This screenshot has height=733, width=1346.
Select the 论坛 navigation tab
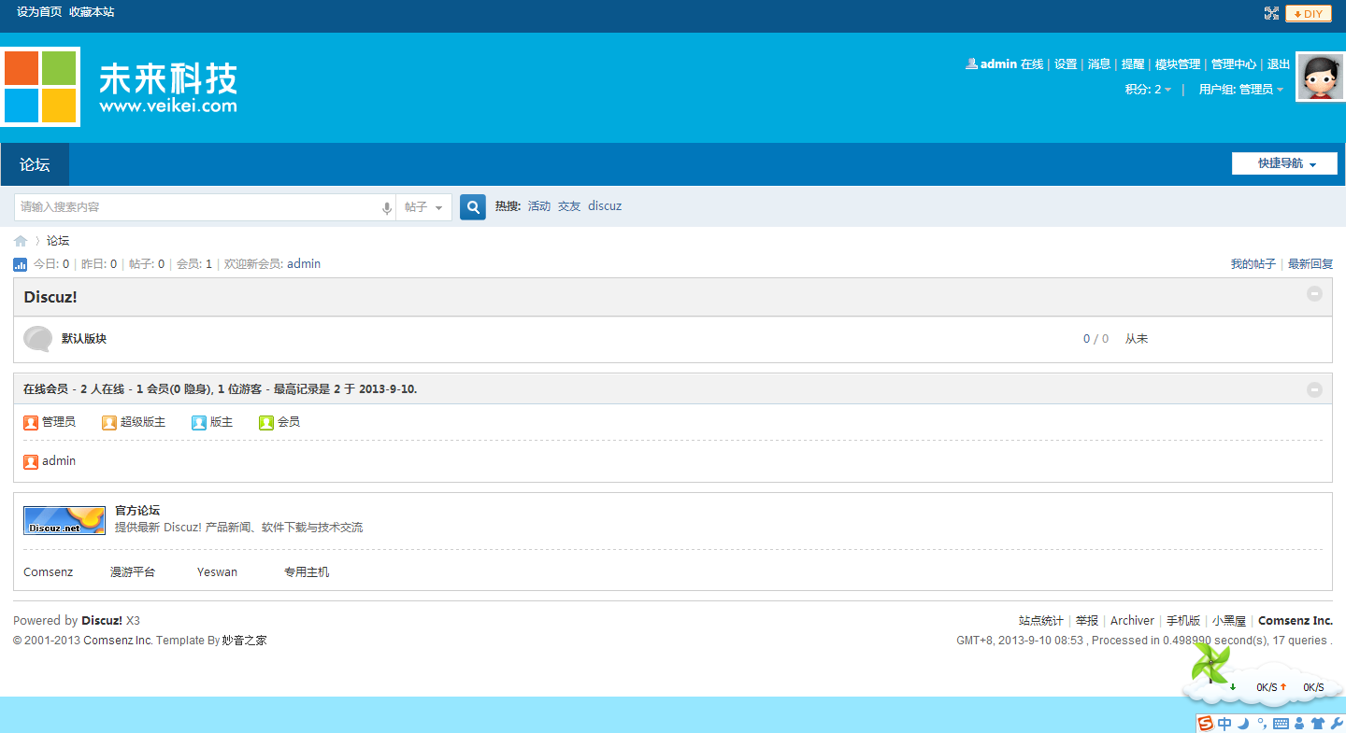(x=35, y=164)
